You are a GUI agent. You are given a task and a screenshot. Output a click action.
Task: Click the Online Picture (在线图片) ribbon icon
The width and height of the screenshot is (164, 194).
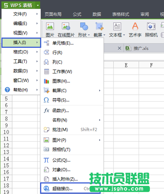click(66, 26)
